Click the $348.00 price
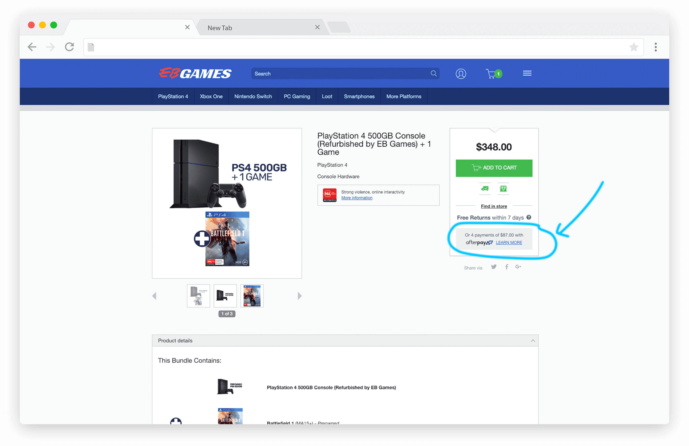Screen dimensions: 689x446 (494, 147)
